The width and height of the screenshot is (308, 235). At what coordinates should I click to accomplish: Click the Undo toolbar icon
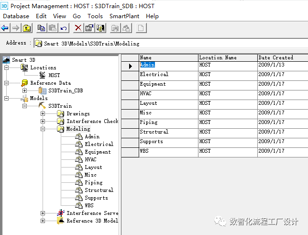click(x=64, y=28)
